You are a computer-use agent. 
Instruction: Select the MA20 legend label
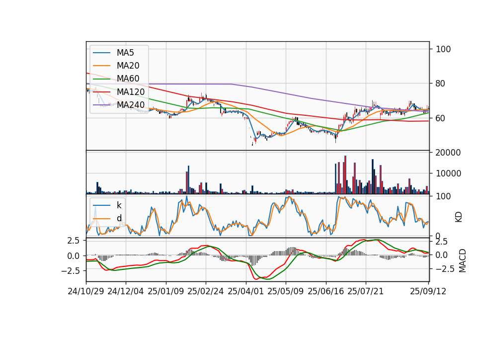(128, 66)
